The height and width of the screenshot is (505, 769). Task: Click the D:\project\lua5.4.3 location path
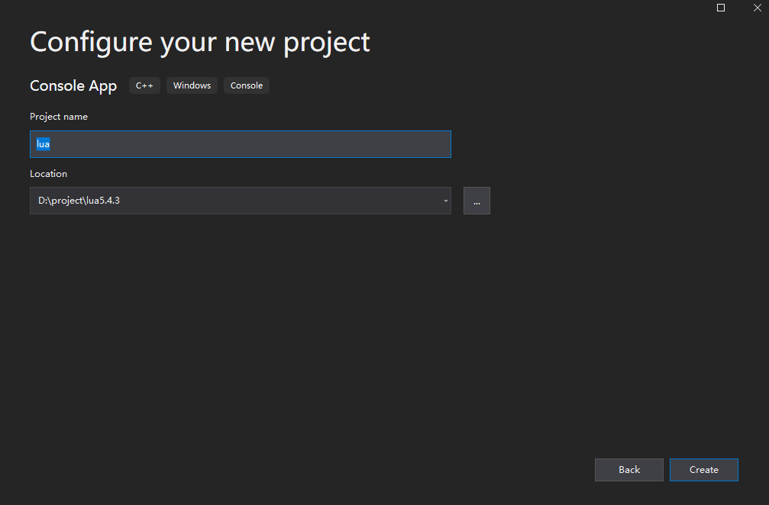(x=79, y=201)
